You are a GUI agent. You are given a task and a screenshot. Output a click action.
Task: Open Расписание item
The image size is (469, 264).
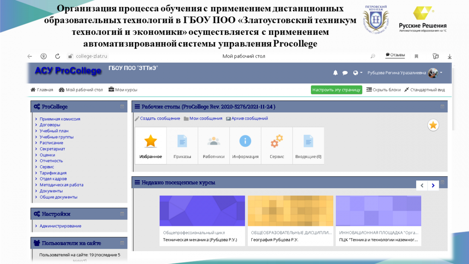coord(51,143)
